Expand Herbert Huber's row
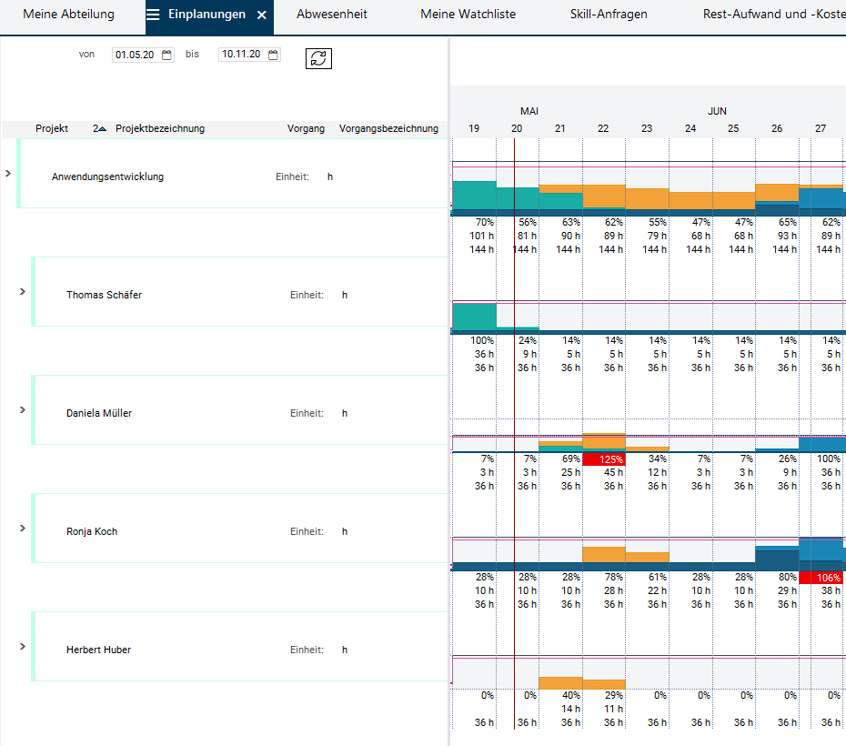The image size is (846, 746). click(x=23, y=646)
